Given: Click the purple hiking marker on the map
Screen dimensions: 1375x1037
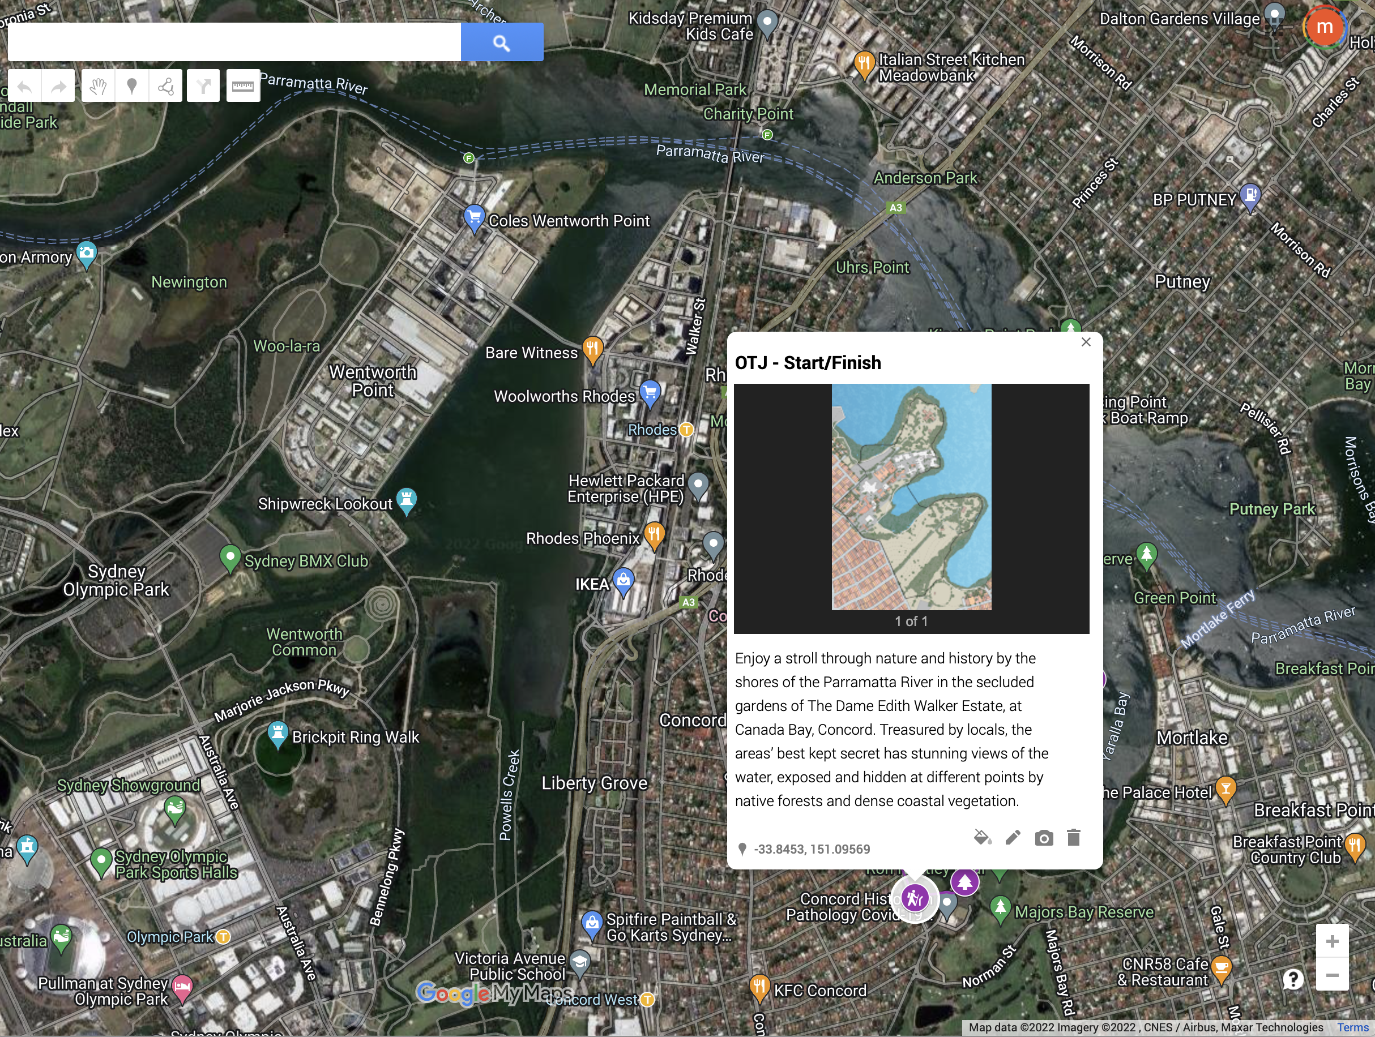Looking at the screenshot, I should click(915, 898).
